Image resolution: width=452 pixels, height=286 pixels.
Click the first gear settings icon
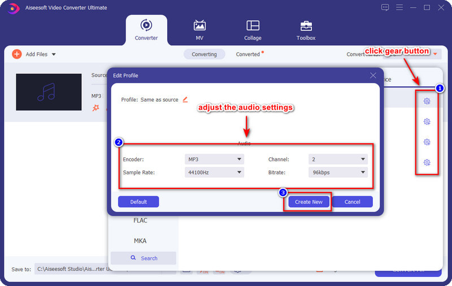tap(427, 101)
